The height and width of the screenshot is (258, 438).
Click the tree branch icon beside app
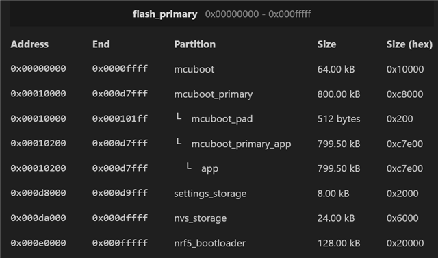point(189,166)
